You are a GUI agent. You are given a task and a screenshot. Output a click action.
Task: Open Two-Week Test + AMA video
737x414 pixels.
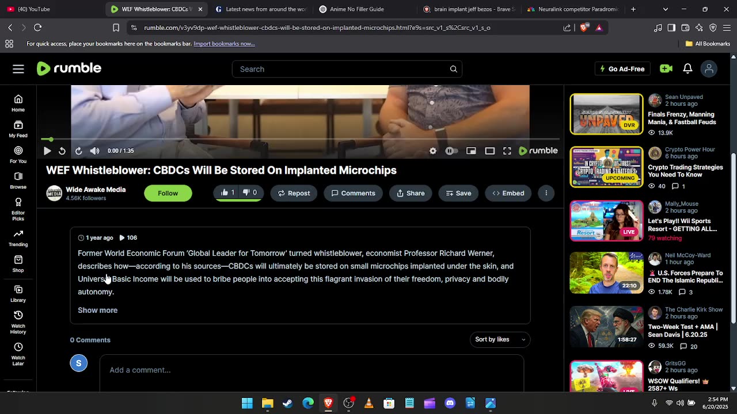[606, 326]
